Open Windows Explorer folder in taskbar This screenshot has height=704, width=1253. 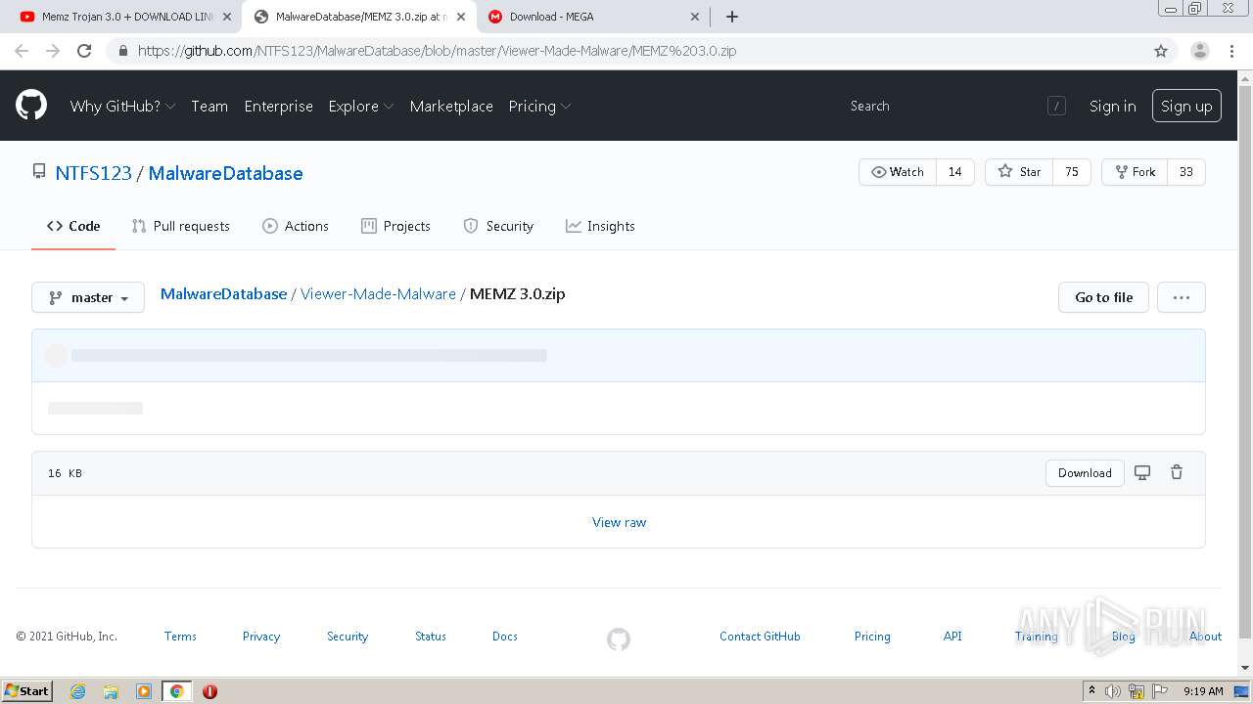(x=111, y=691)
